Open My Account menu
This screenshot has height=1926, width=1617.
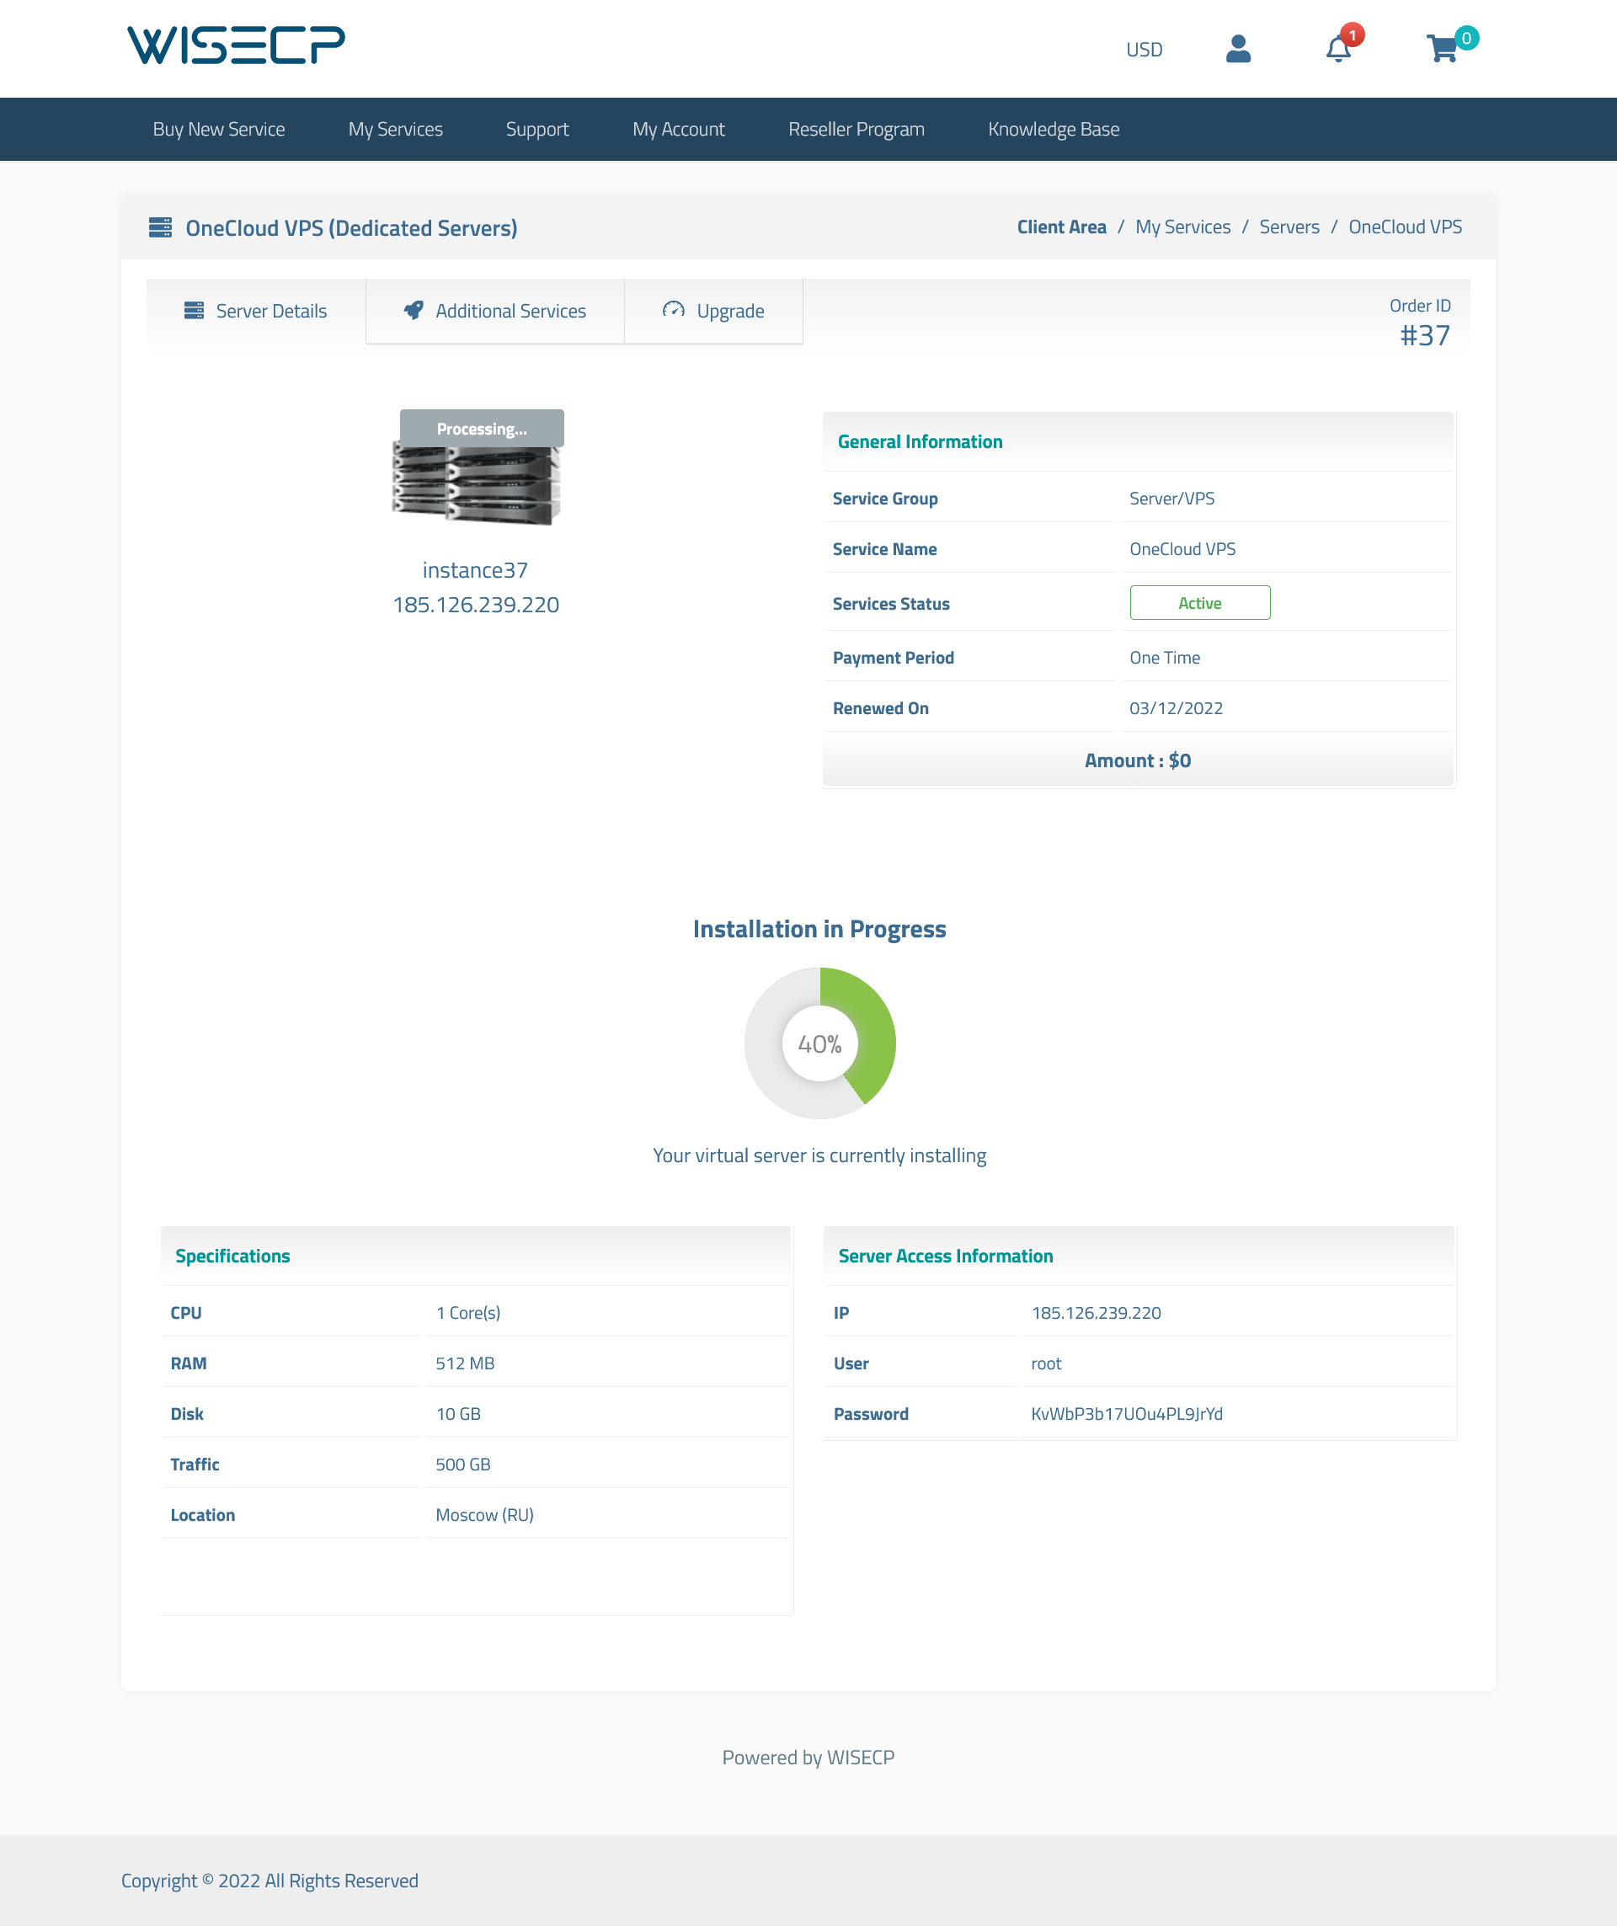[679, 130]
